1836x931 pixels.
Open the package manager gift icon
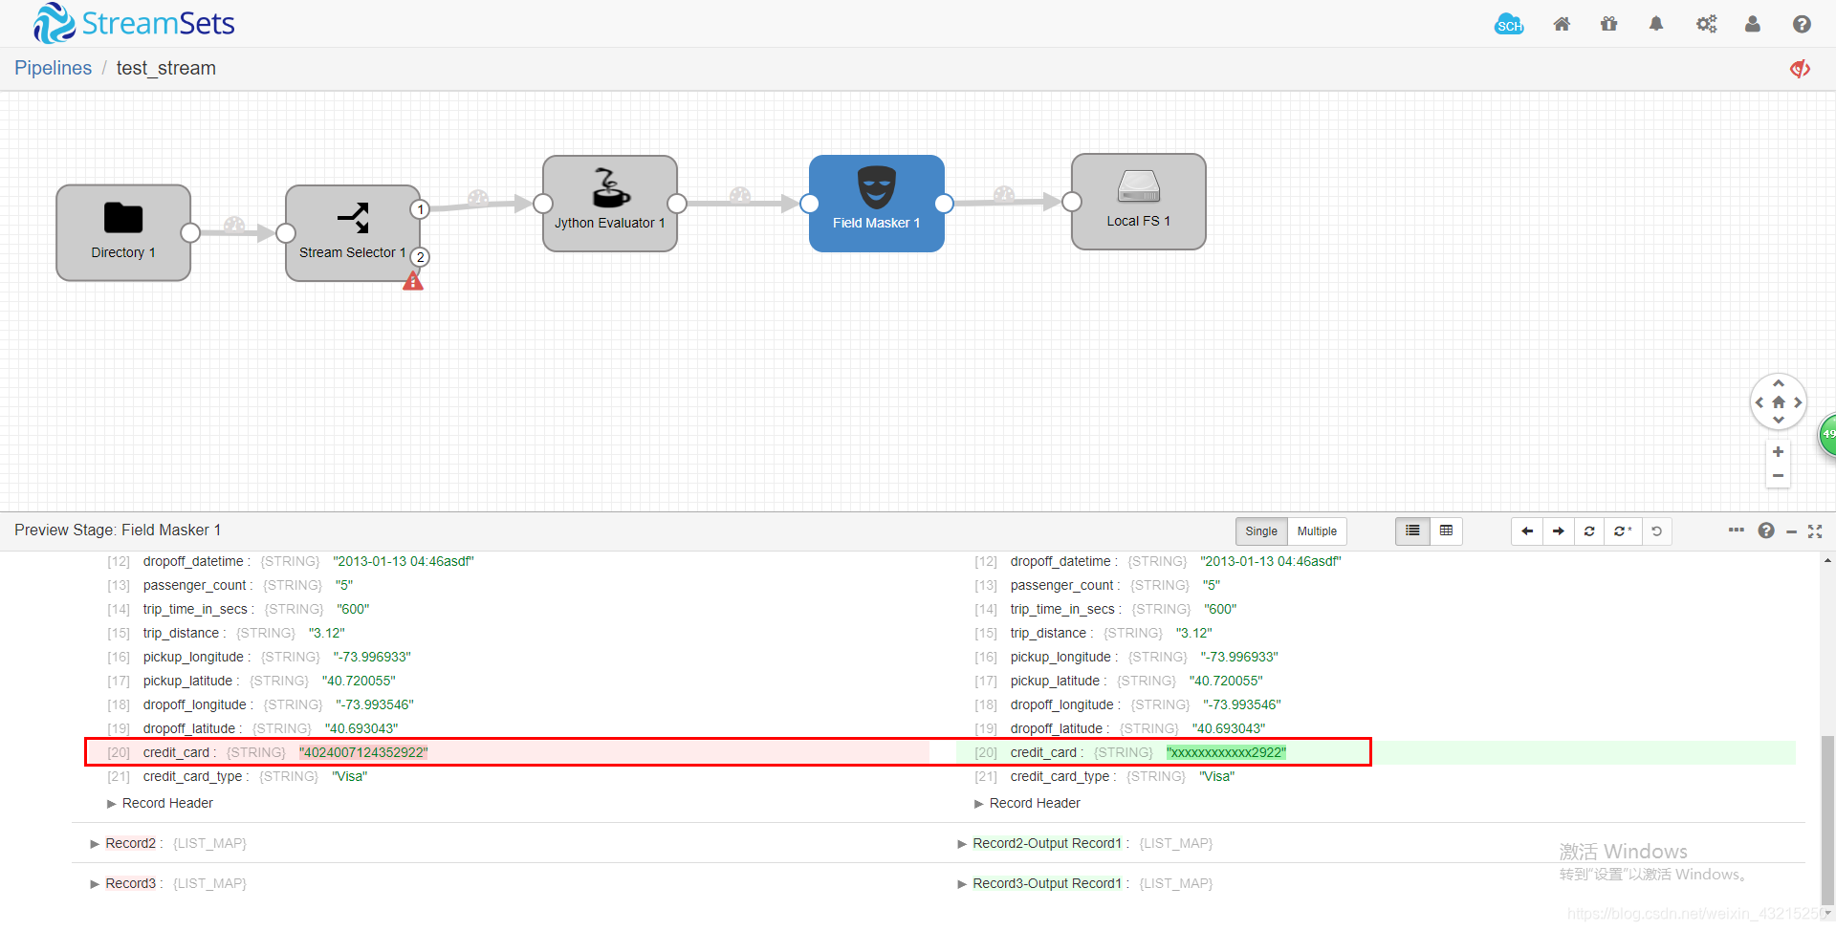(x=1609, y=24)
